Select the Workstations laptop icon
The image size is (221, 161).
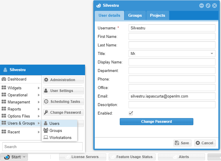[46, 137]
